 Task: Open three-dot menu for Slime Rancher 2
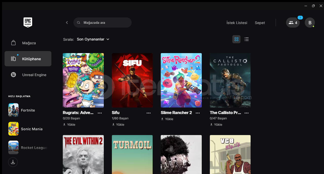point(198,113)
